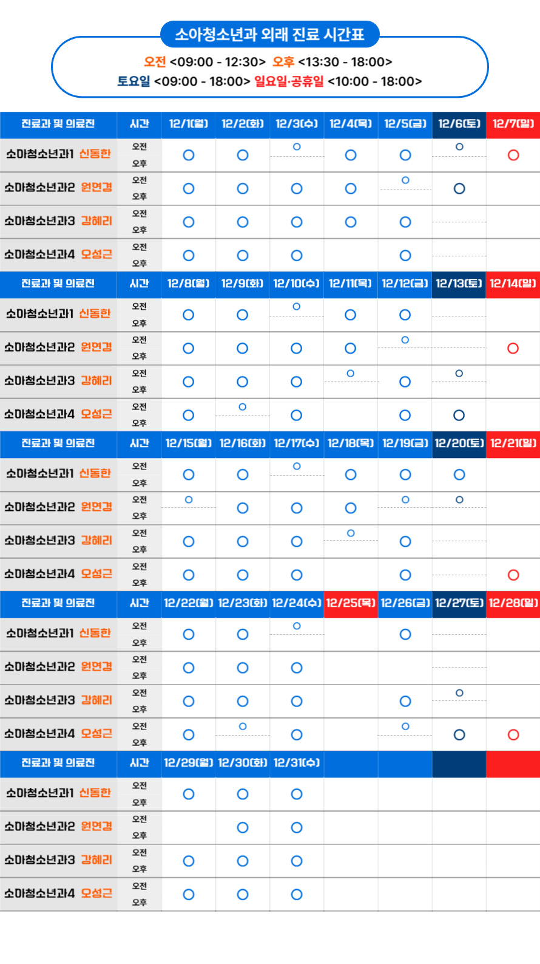Click the blank red header cell in last week

click(x=513, y=763)
